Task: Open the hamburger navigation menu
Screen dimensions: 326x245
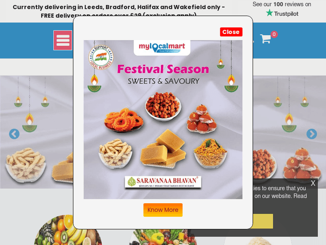Action: tap(63, 40)
